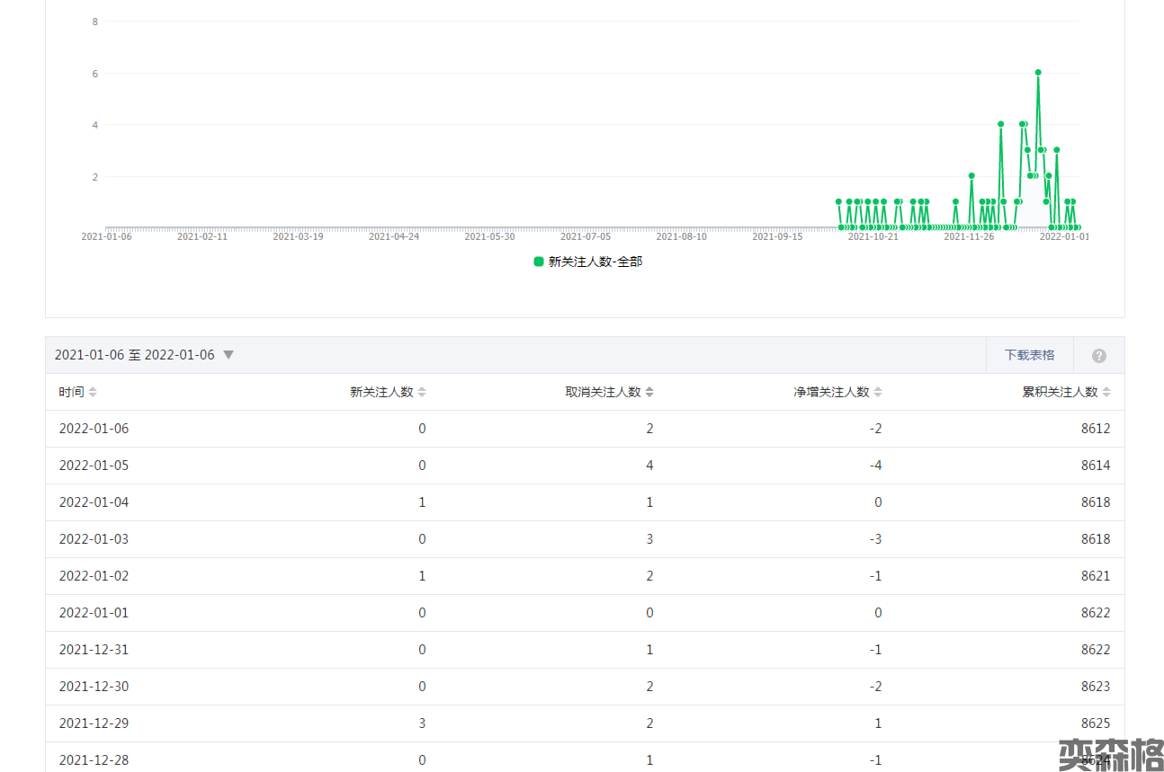This screenshot has height=772, width=1164.
Task: Click the 2021-12-29 row date
Action: coord(94,723)
